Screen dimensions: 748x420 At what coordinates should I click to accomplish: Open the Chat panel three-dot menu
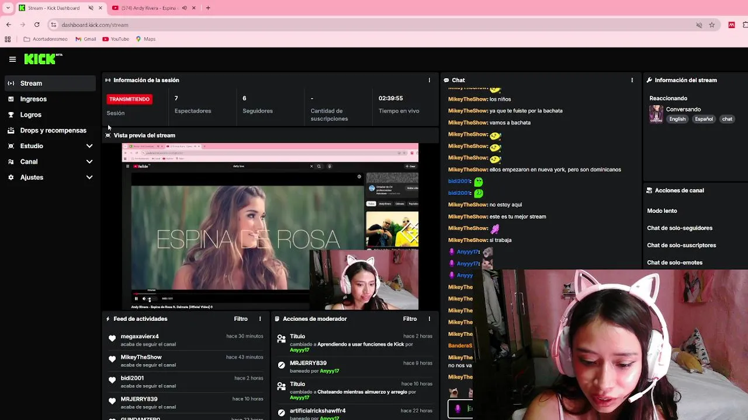(632, 80)
